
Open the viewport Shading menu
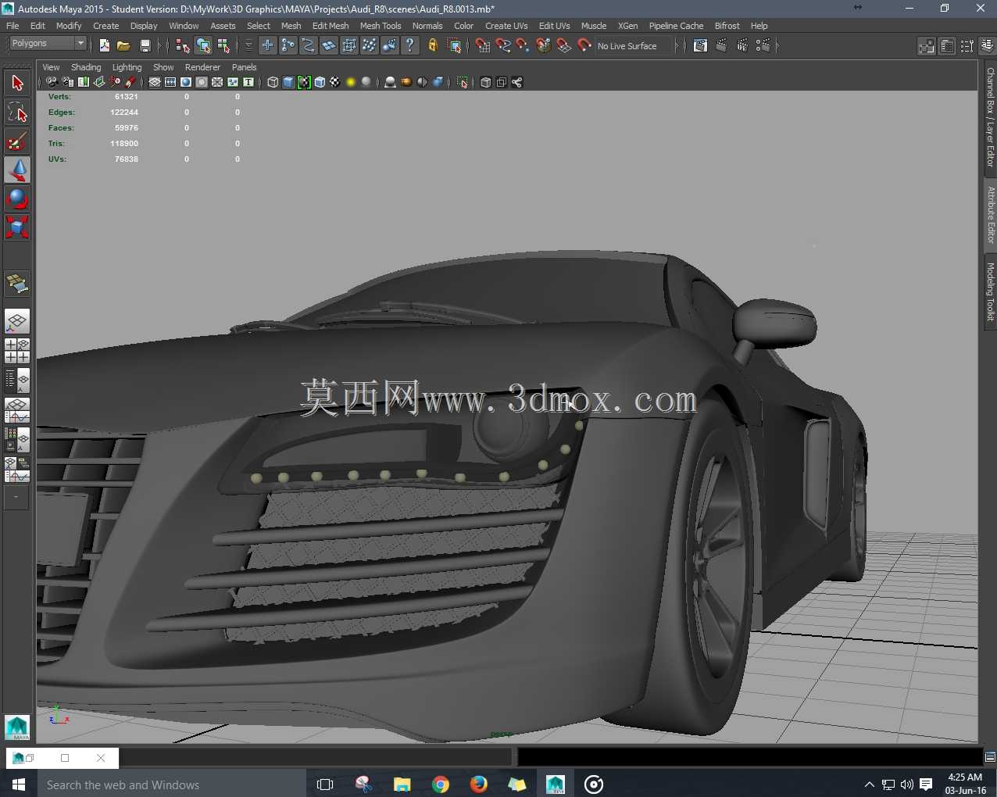(86, 67)
